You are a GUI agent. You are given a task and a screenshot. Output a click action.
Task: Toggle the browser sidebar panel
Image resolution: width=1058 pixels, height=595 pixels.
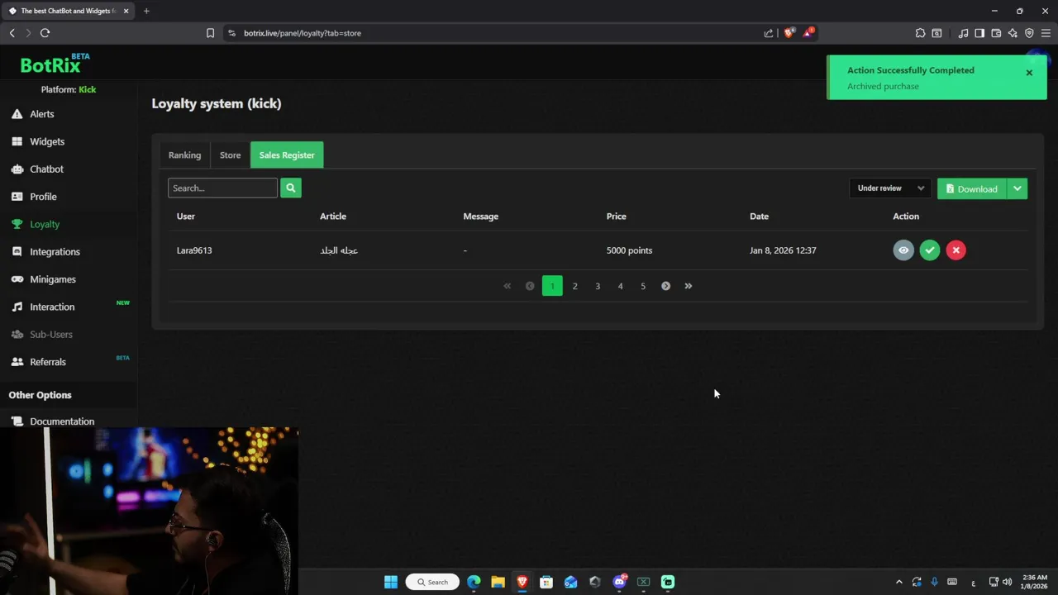[979, 33]
